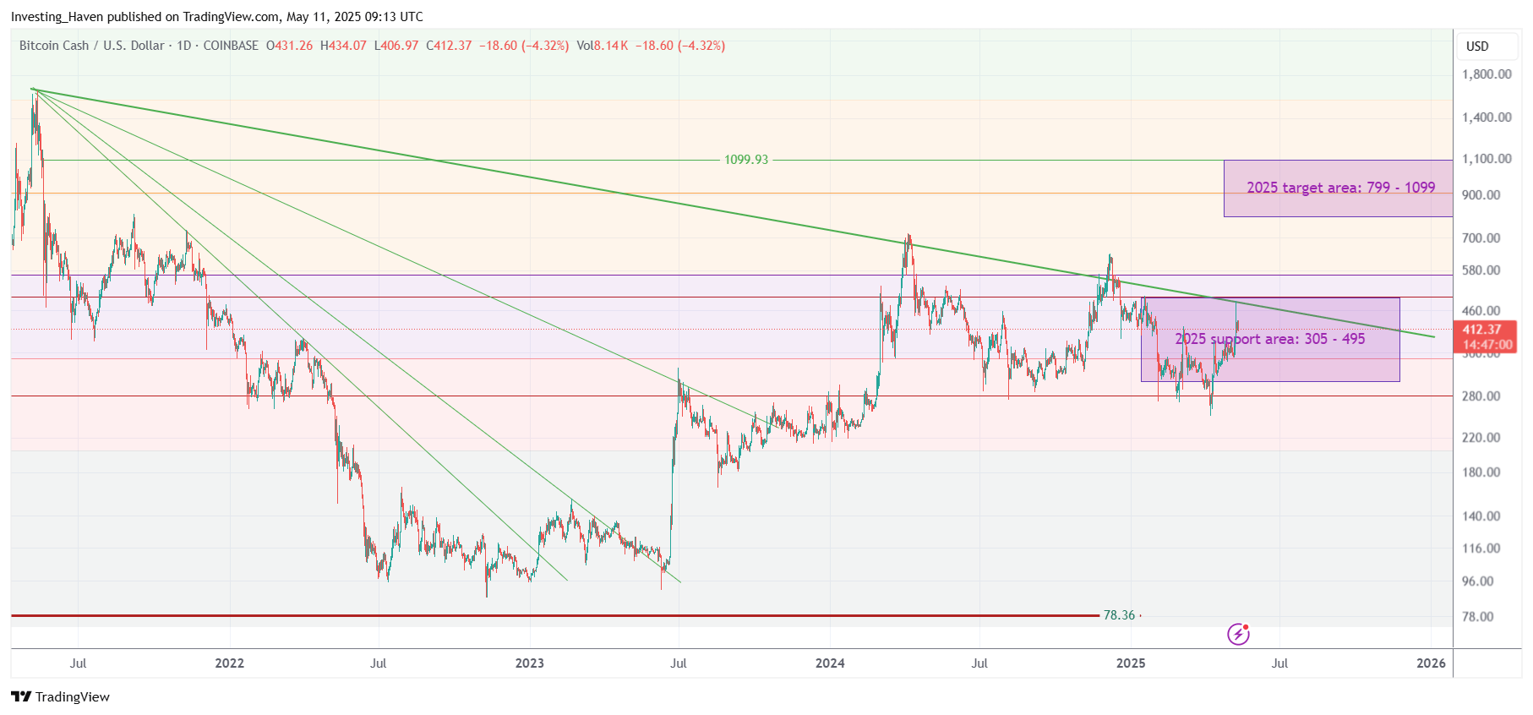Select the '2025 target area: 799 - 1099' text
1533x715 pixels.
pos(1340,188)
